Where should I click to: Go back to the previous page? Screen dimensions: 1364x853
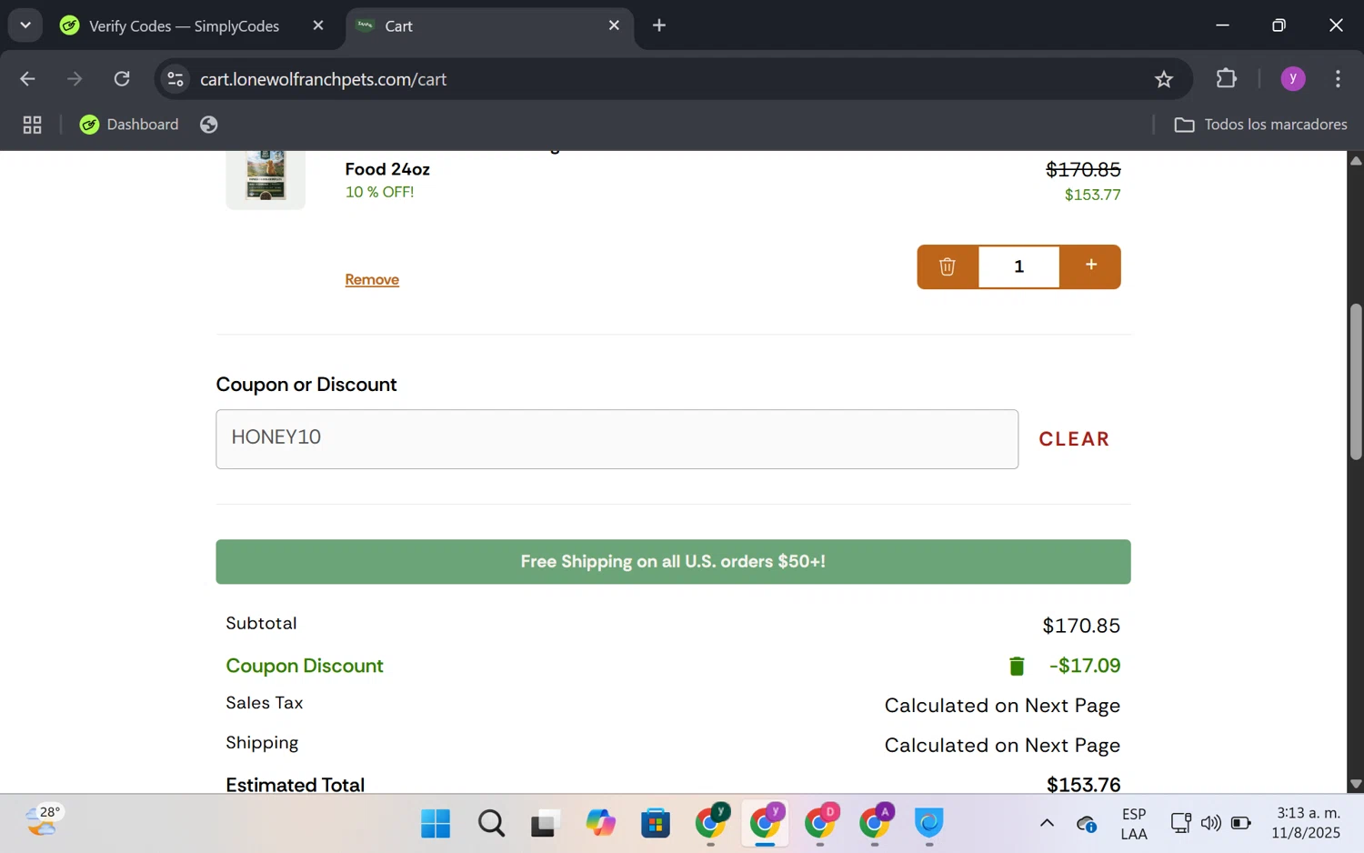[27, 79]
